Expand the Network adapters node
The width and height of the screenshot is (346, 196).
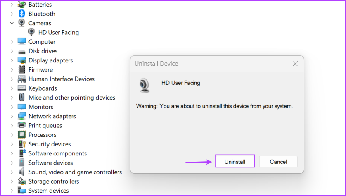pos(12,116)
